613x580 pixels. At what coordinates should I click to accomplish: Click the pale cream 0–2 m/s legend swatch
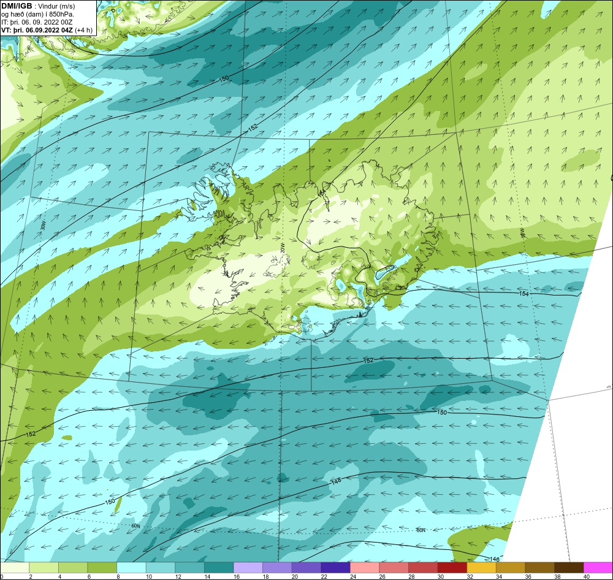[15, 567]
